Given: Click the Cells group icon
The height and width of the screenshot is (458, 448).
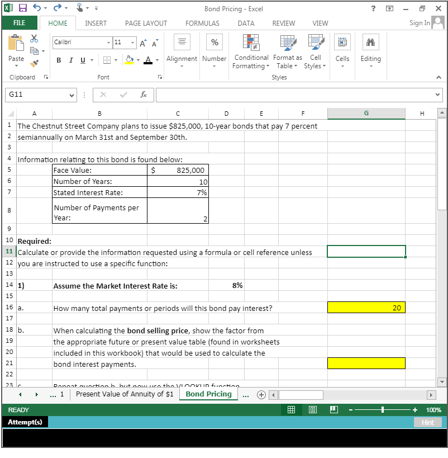Looking at the screenshot, I should pos(342,42).
